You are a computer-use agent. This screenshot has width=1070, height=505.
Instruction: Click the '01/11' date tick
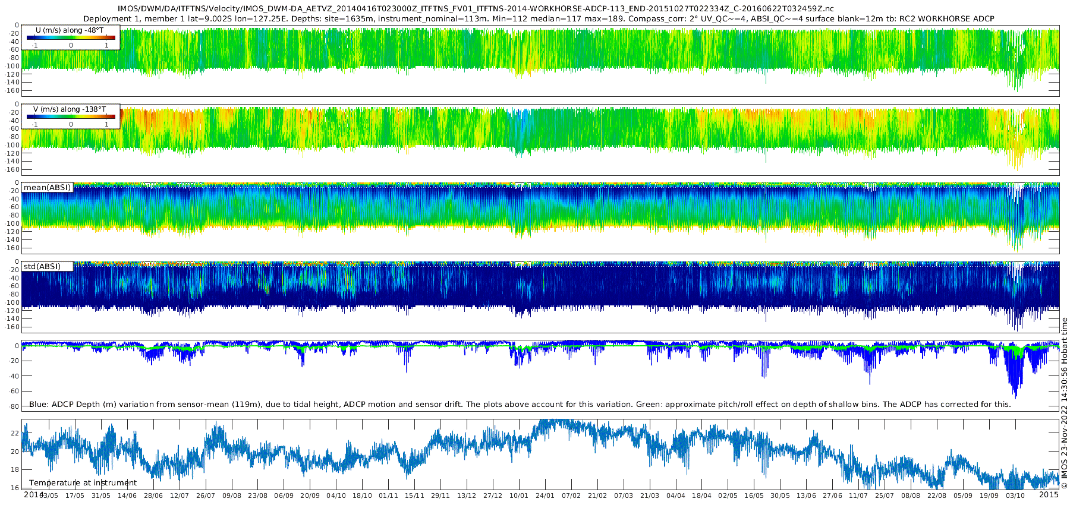pos(389,496)
